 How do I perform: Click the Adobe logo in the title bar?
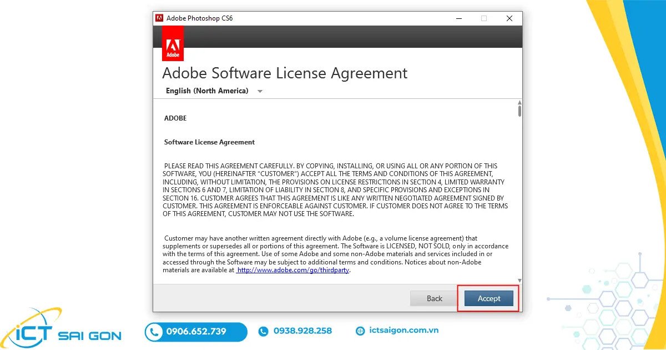tap(159, 18)
